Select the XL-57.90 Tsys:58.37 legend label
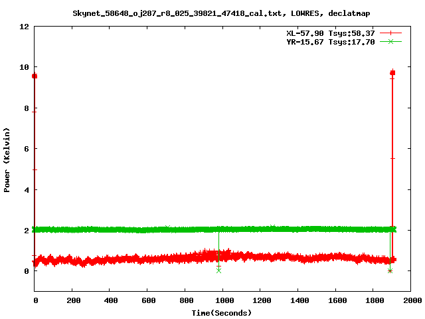The height and width of the screenshot is (319, 425). (331, 33)
